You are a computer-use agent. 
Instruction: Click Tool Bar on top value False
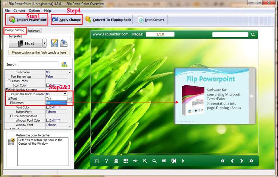(x=49, y=77)
